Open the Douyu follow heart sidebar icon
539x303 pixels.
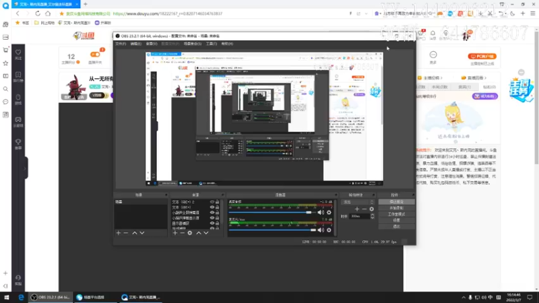click(x=18, y=54)
